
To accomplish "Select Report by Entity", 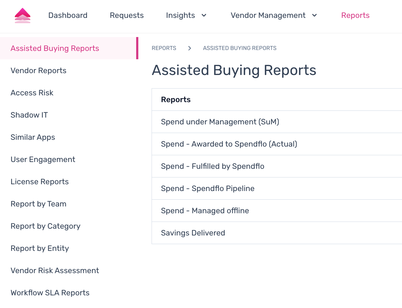I will 69,248.
